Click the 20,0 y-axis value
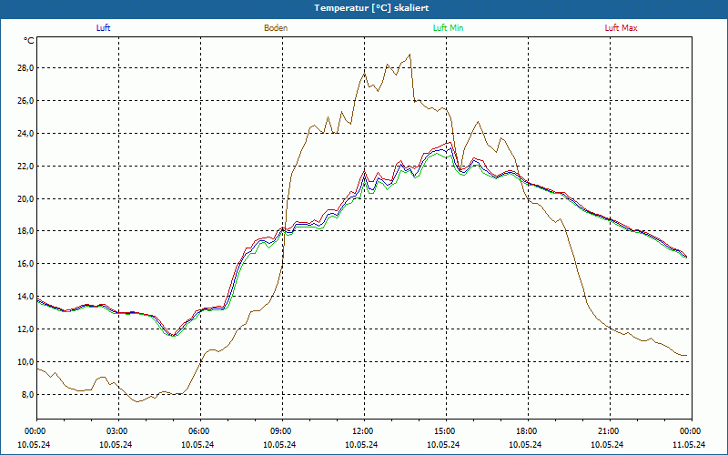This screenshot has height=455, width=728. point(25,198)
